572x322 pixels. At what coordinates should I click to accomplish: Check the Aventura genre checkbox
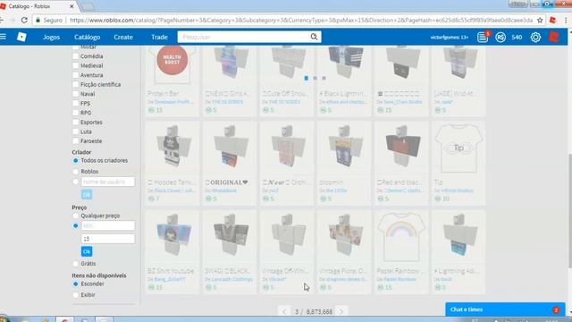pos(75,75)
